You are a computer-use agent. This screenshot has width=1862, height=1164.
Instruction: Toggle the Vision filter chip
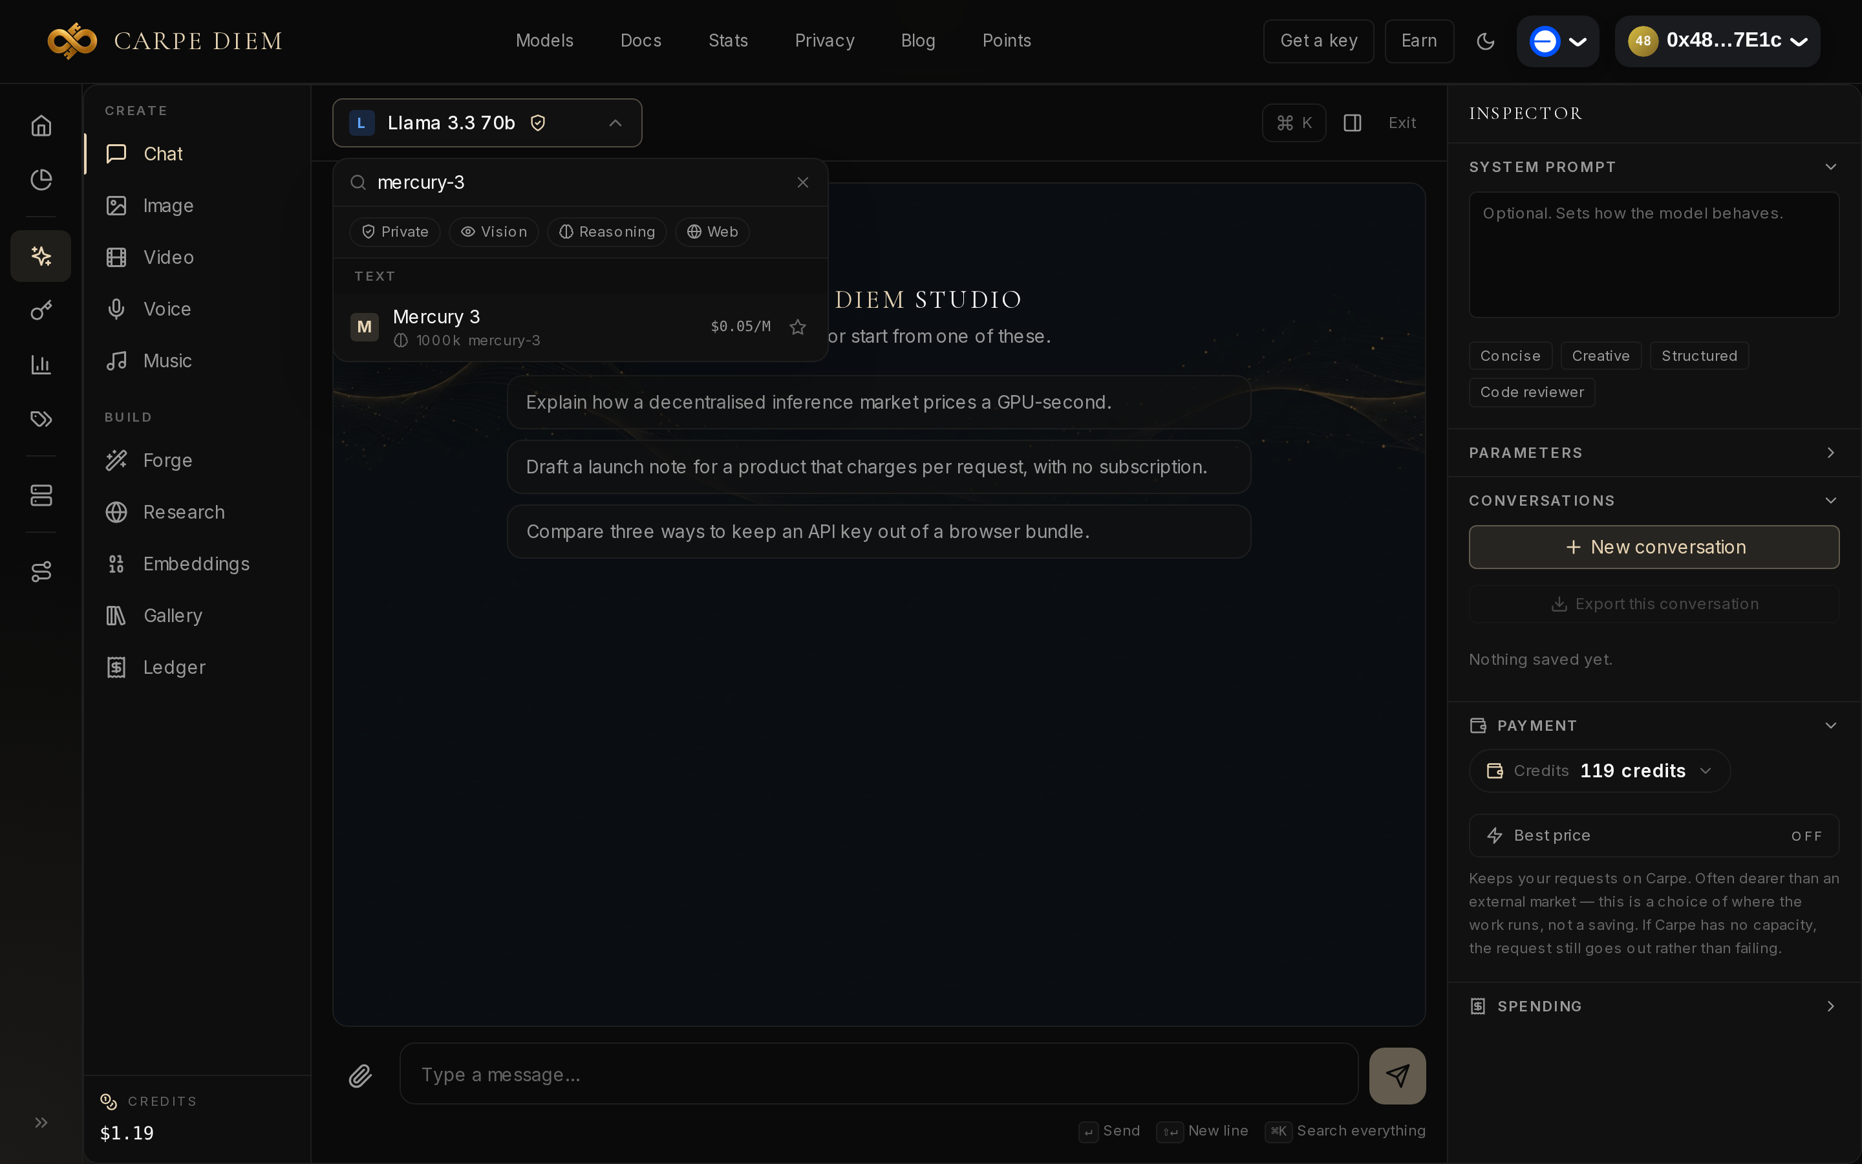493,232
